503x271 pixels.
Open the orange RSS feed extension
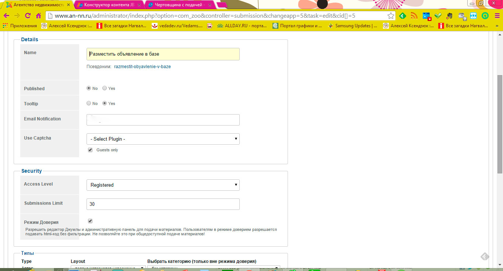click(x=414, y=16)
